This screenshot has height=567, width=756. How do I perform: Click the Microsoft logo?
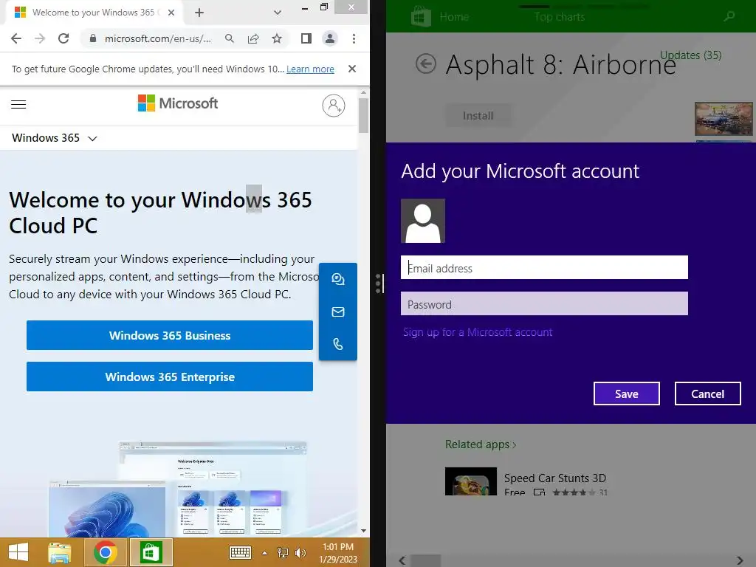[178, 103]
